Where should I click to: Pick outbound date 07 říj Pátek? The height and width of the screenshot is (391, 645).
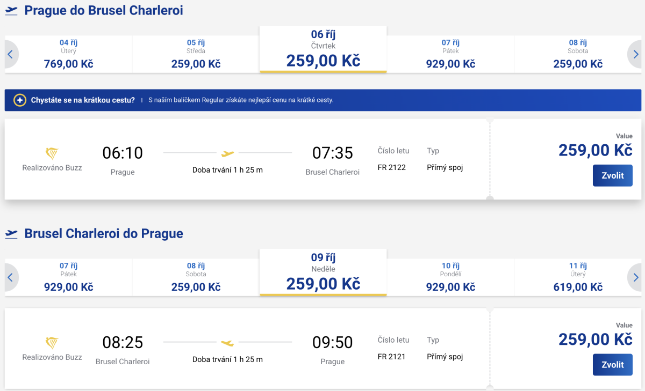450,54
